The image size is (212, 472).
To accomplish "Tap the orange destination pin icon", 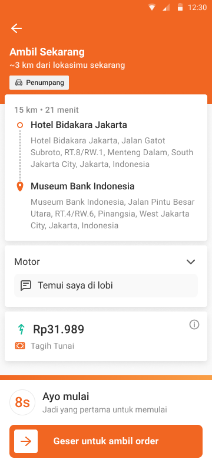I will coord(20,186).
